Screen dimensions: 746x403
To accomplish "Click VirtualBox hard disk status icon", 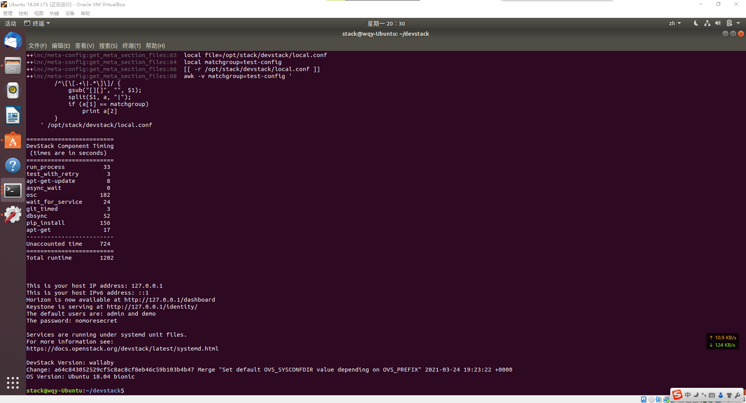I will point(644,399).
